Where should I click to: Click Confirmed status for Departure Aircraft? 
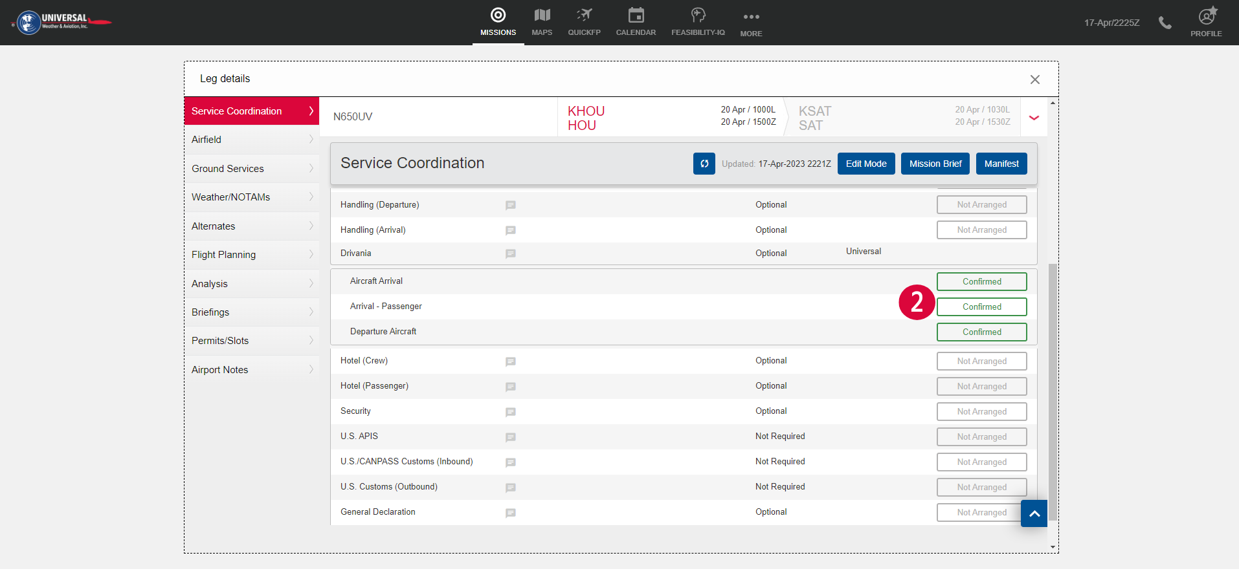tap(981, 332)
